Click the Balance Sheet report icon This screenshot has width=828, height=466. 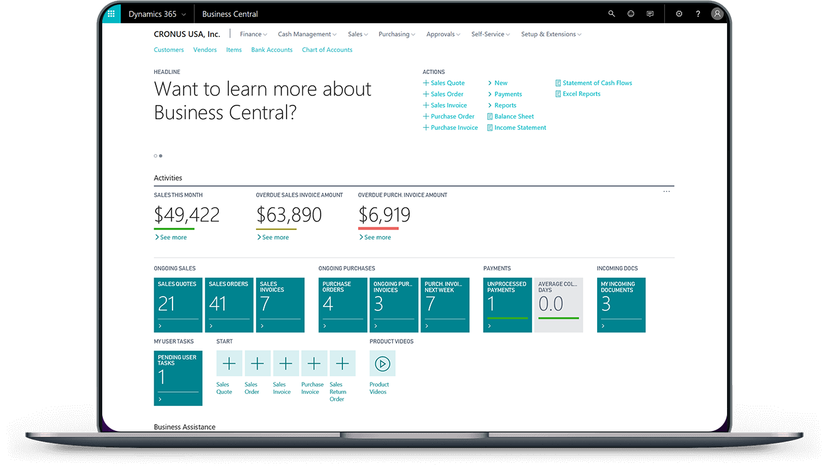(490, 117)
